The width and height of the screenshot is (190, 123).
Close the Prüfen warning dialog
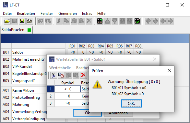coord(169,70)
